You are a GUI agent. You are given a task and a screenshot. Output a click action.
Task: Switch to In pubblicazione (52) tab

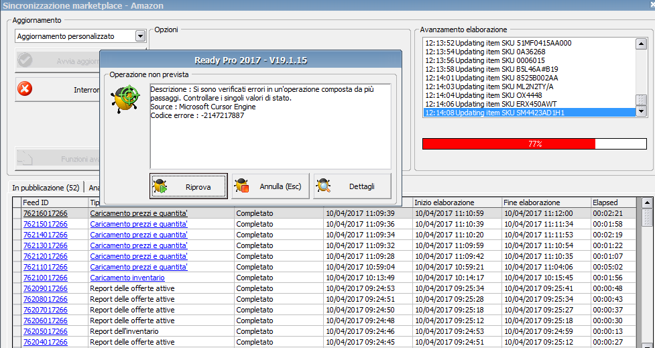coord(46,188)
